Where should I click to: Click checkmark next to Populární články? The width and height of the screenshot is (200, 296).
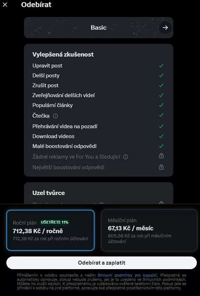pos(161,105)
